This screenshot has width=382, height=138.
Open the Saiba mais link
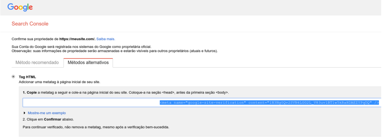(106, 39)
